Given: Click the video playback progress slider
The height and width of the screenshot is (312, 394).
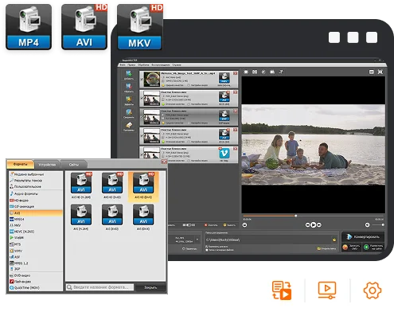Looking at the screenshot, I should 313,216.
